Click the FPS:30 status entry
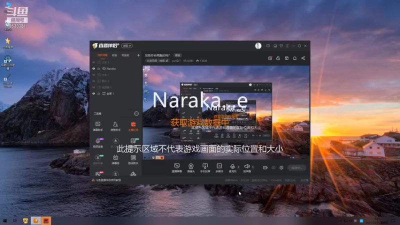400x225 pixels. 244,180
